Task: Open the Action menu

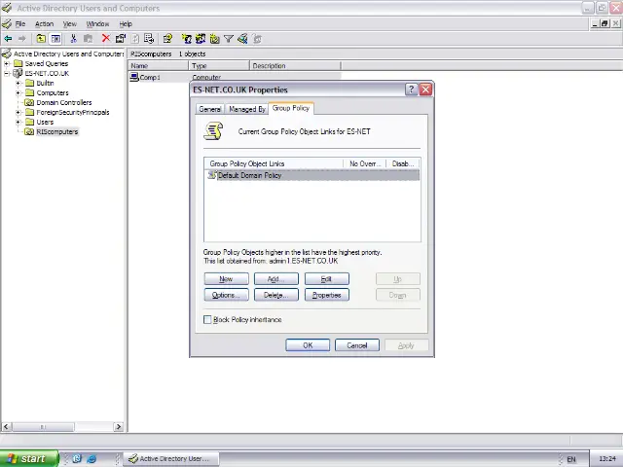Action: pyautogui.click(x=44, y=23)
